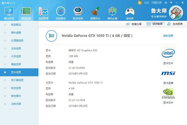Click the 复制信息 copy info link
Image resolution: width=187 pixels, height=125 pixels.
(168, 36)
